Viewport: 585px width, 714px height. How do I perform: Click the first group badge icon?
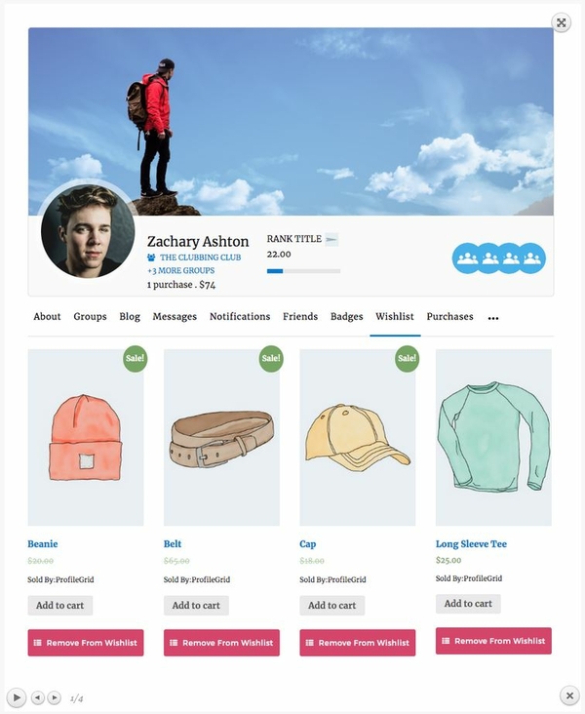(467, 258)
